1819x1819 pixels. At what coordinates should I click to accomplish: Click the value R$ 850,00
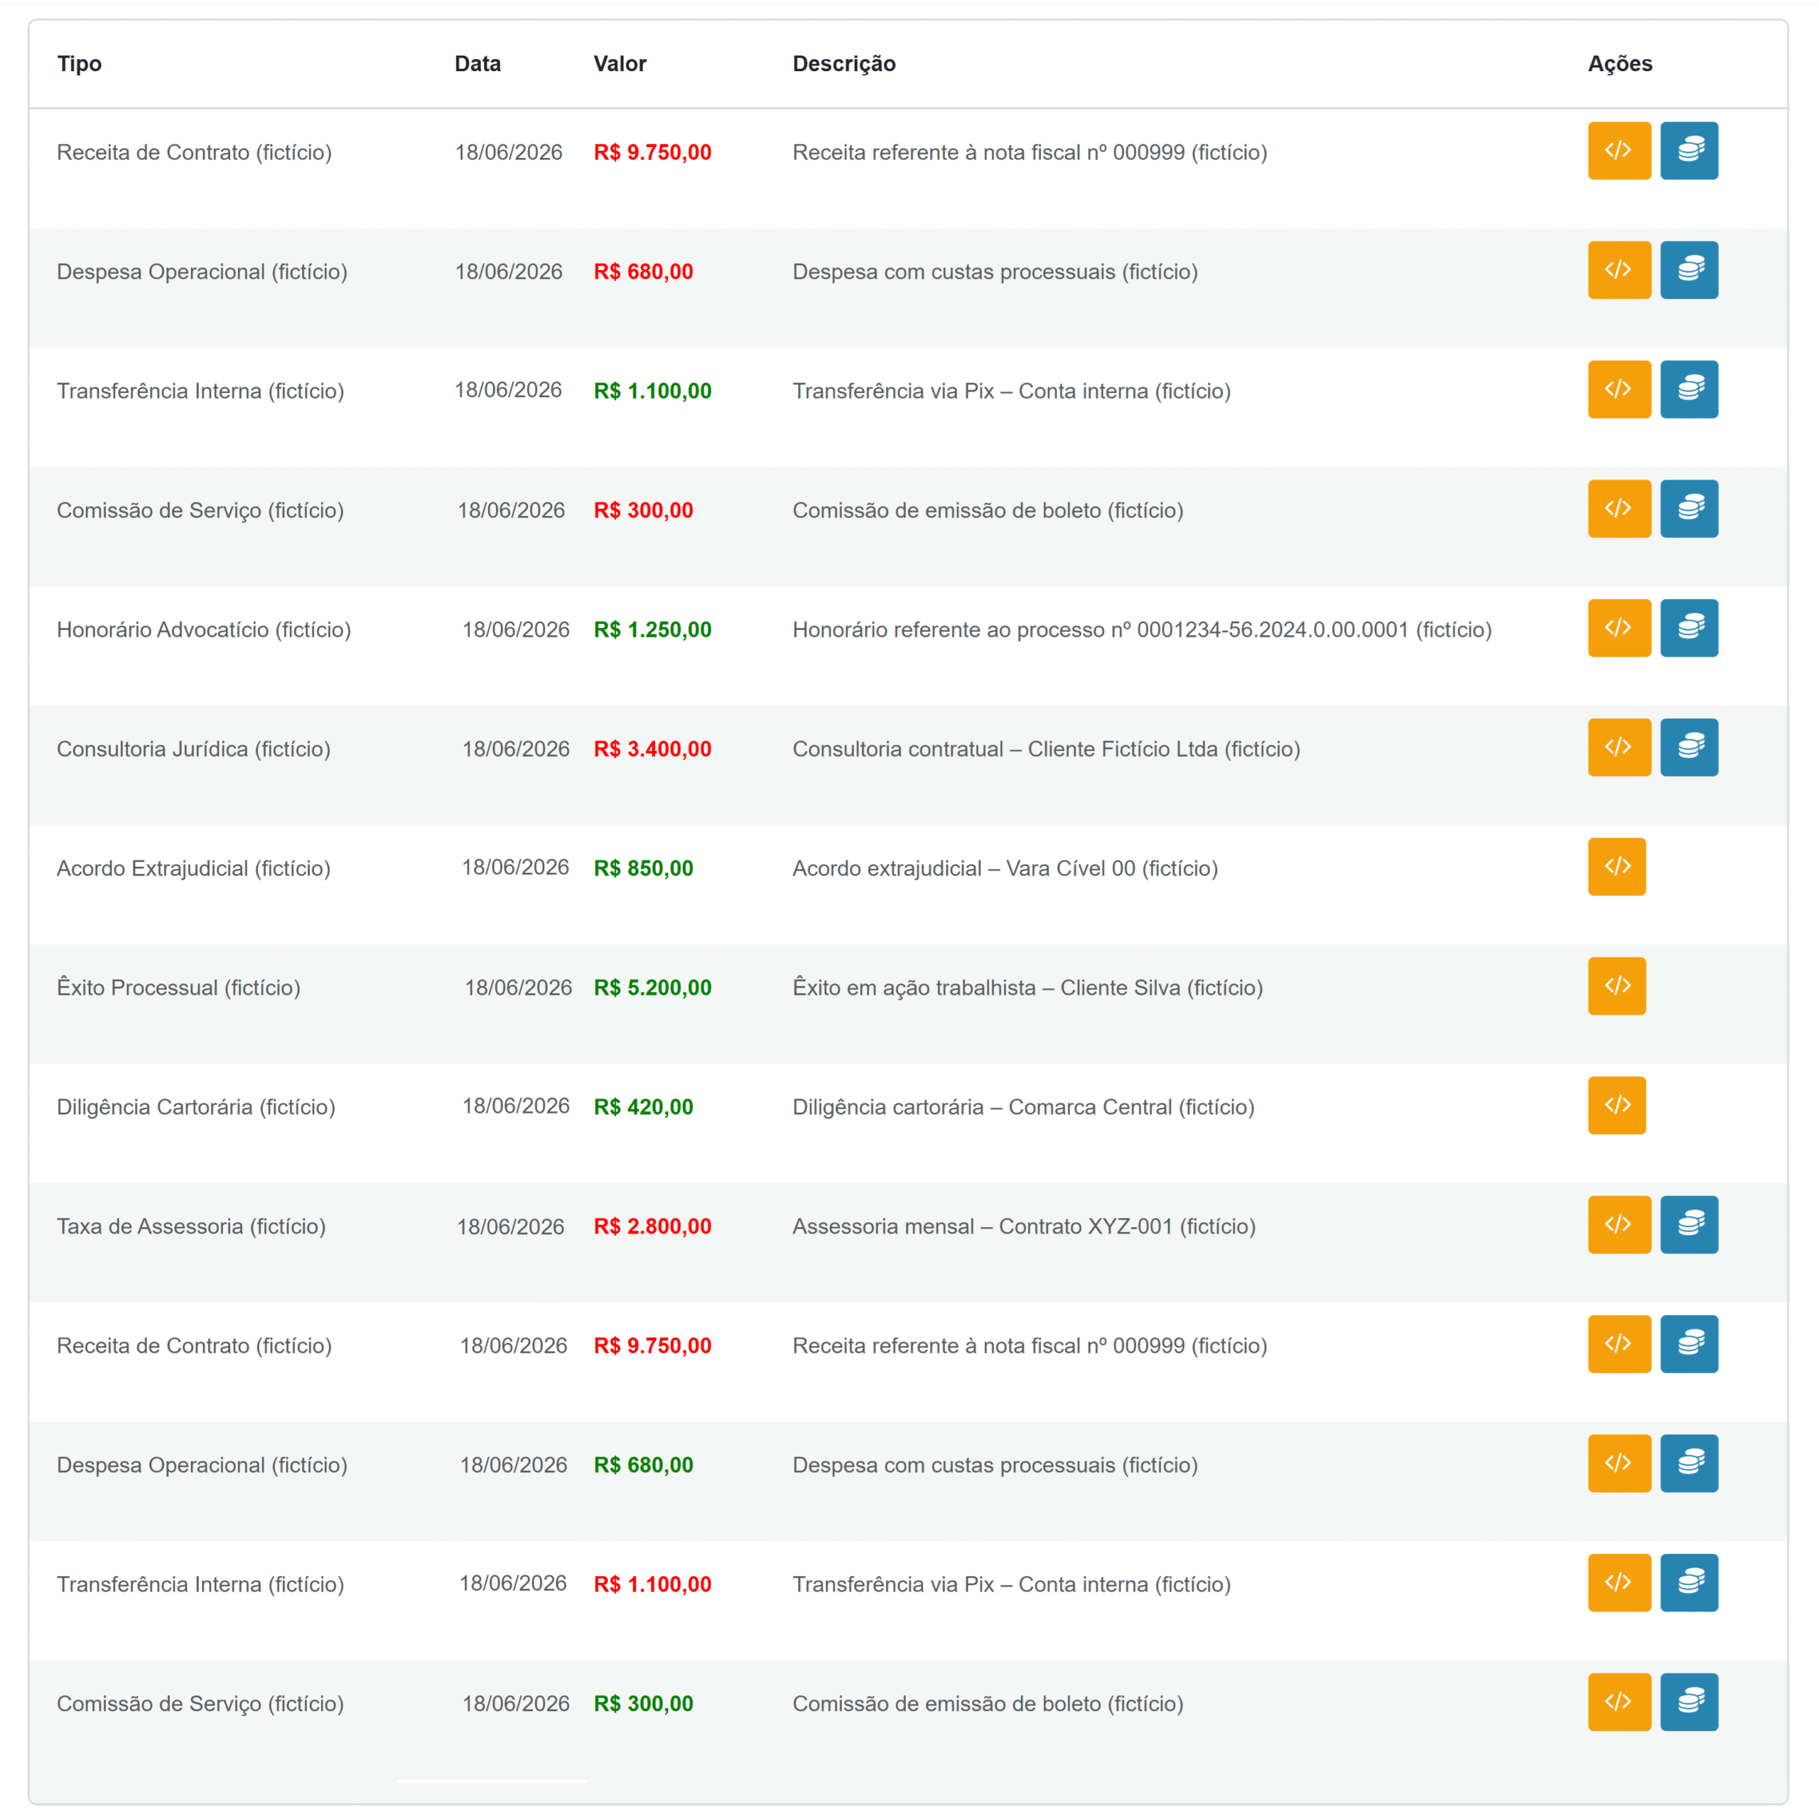pos(643,868)
